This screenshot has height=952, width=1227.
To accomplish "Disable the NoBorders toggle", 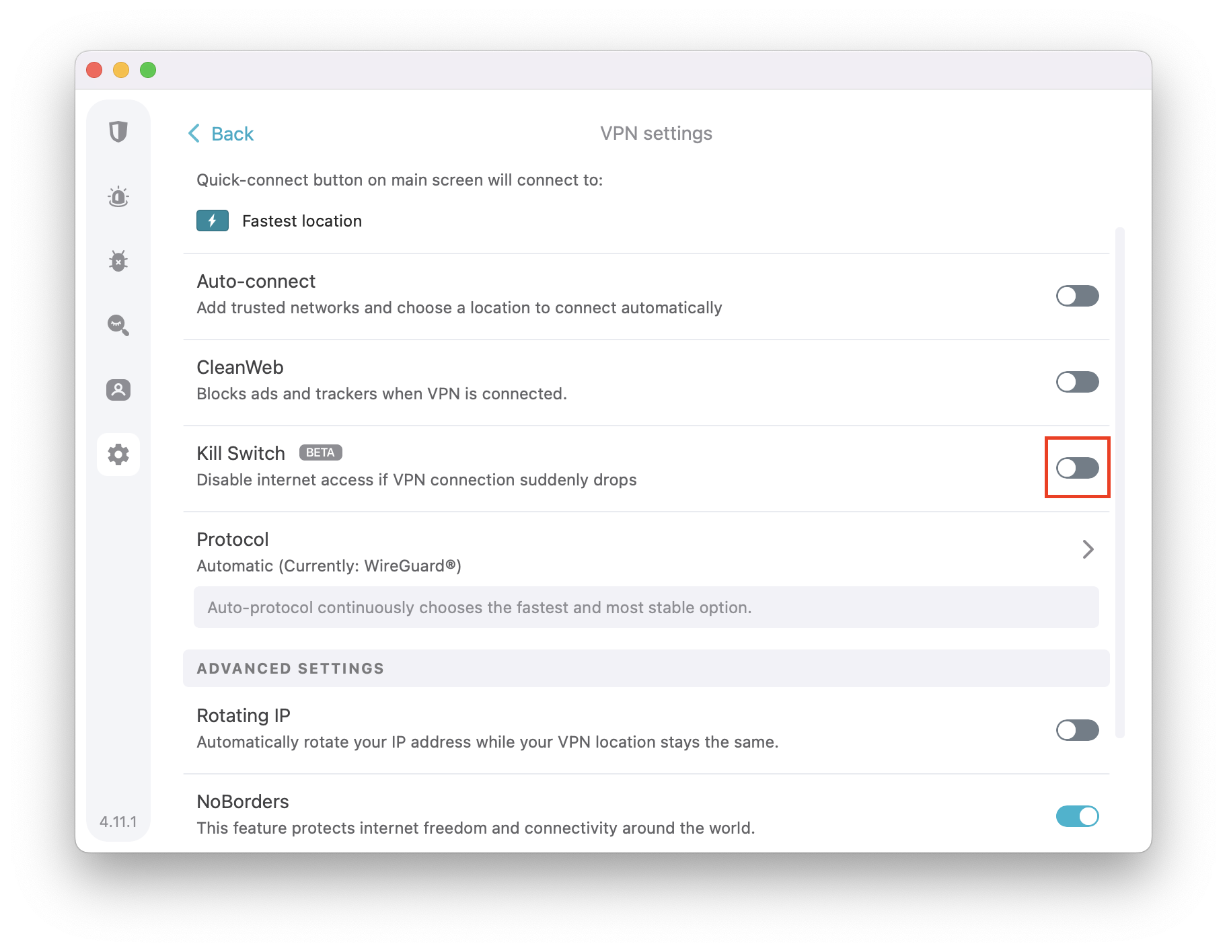I will pyautogui.click(x=1077, y=816).
